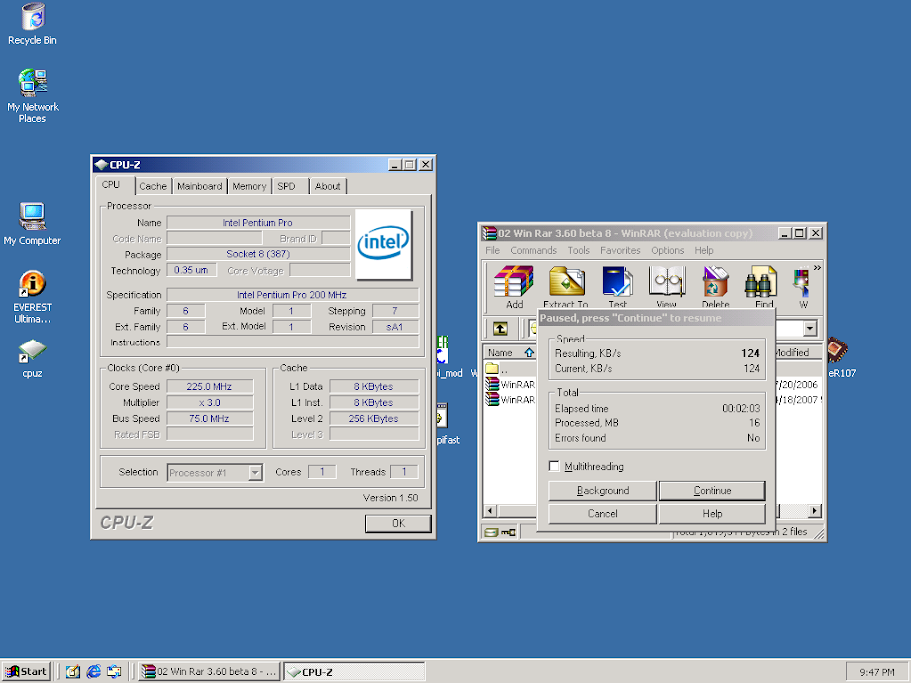
Task: Click the WinRAR taskbar button
Action: [209, 671]
